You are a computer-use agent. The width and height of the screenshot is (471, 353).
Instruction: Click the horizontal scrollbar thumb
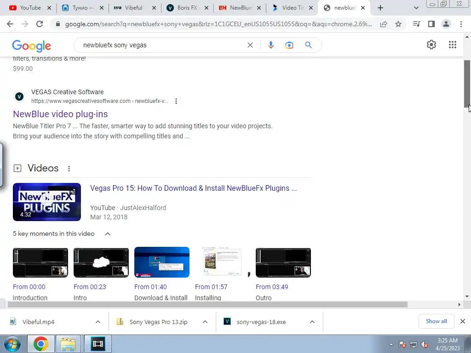207,305
